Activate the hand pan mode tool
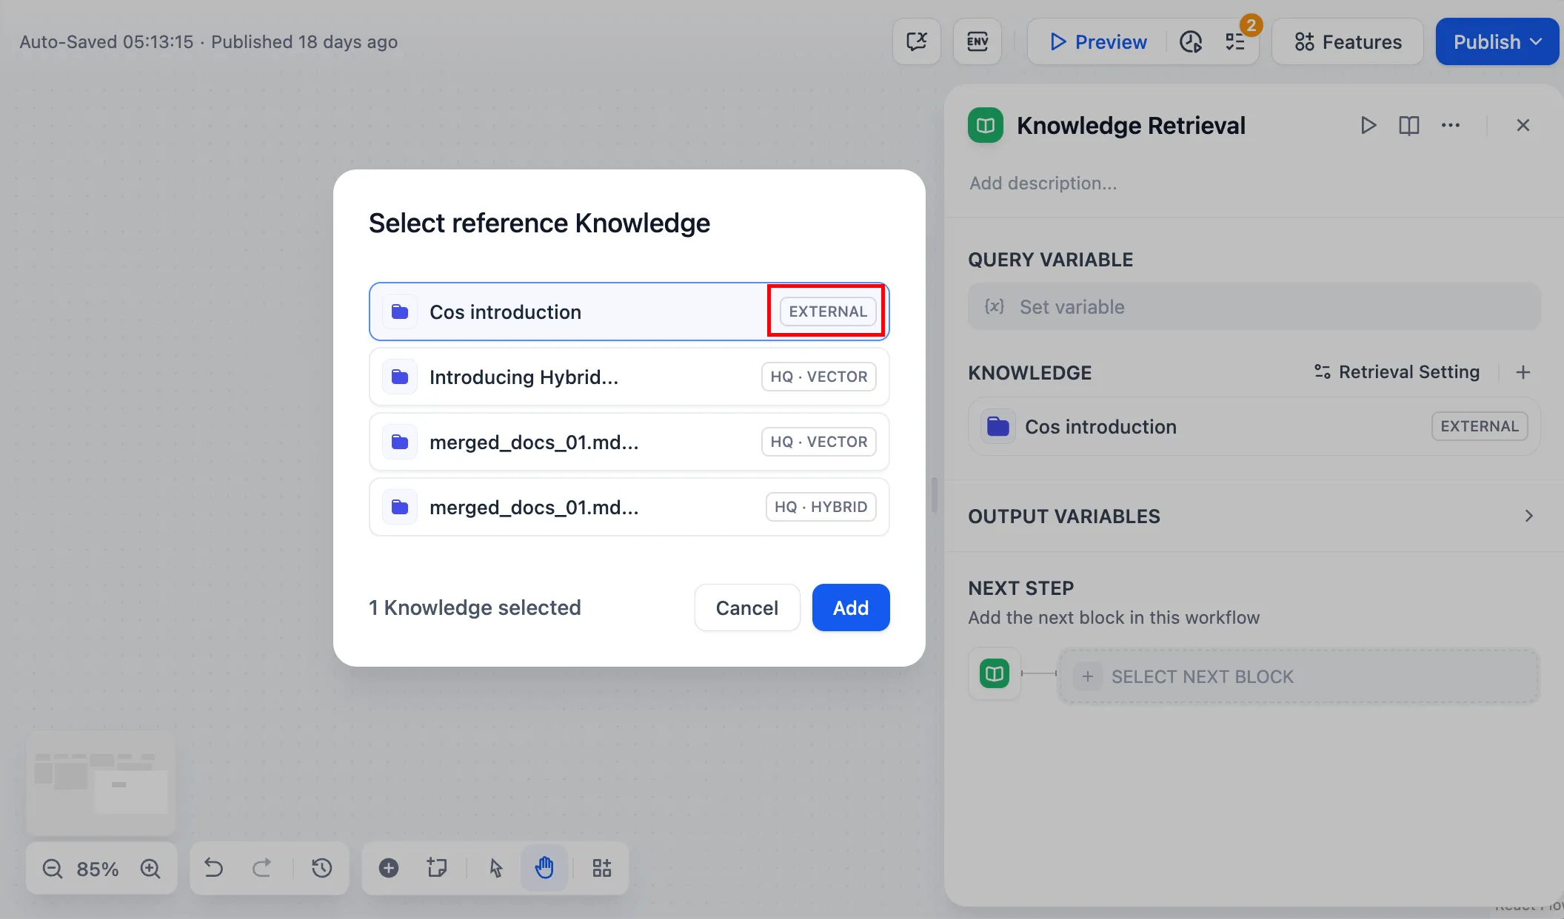Viewport: 1564px width, 919px height. (544, 868)
